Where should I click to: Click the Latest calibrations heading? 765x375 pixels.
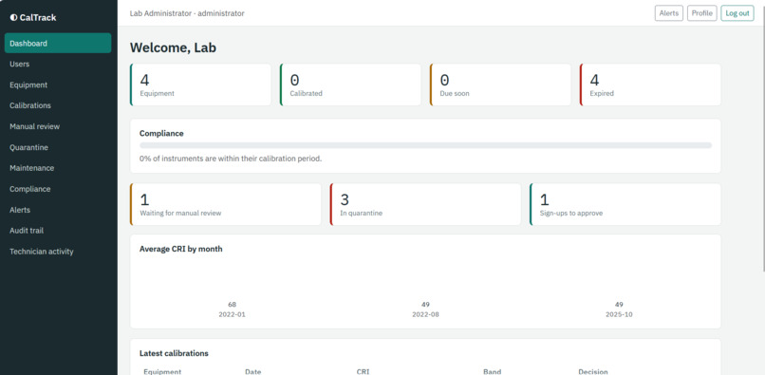(x=174, y=353)
